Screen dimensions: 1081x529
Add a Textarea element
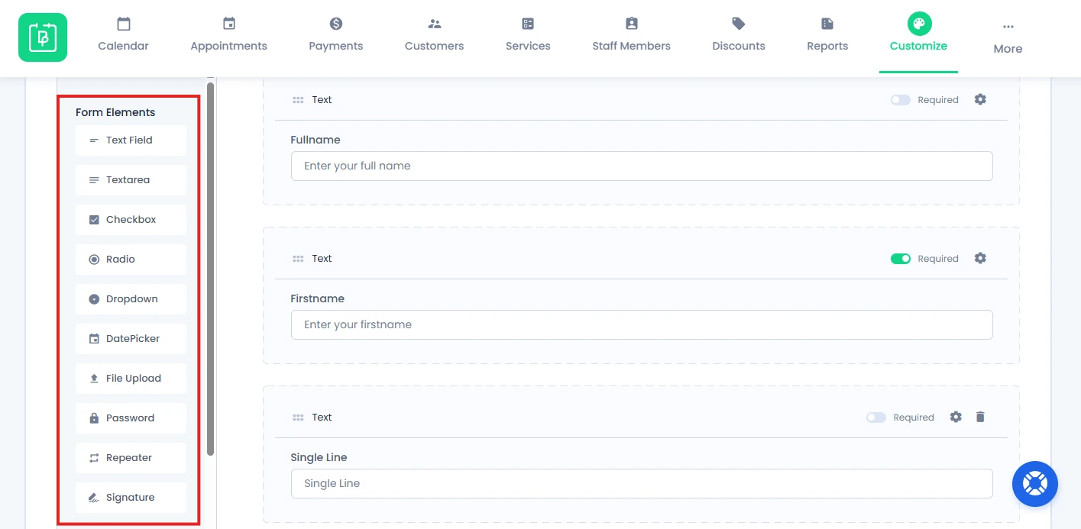131,180
